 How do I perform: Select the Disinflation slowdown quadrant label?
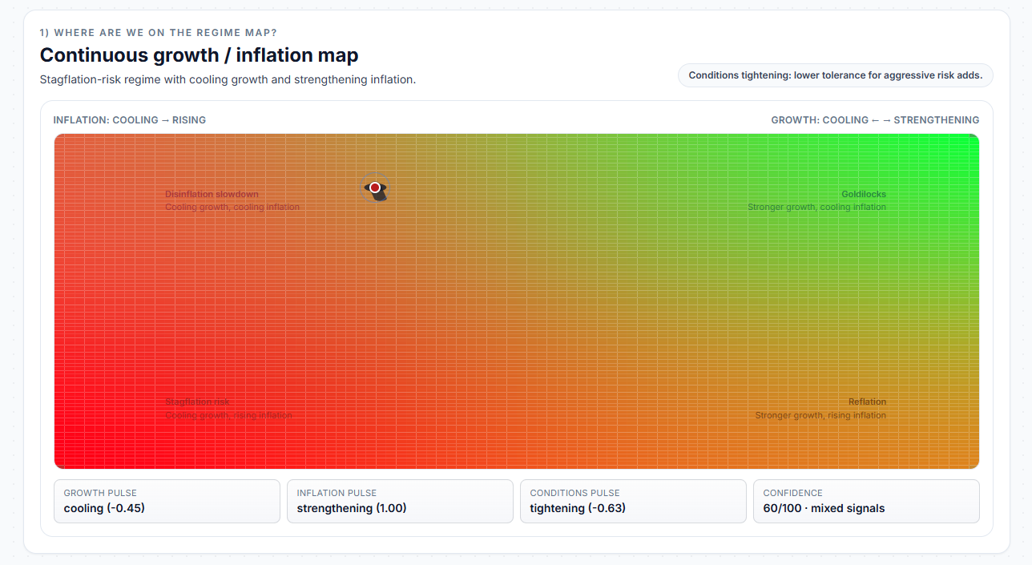pyautogui.click(x=212, y=194)
